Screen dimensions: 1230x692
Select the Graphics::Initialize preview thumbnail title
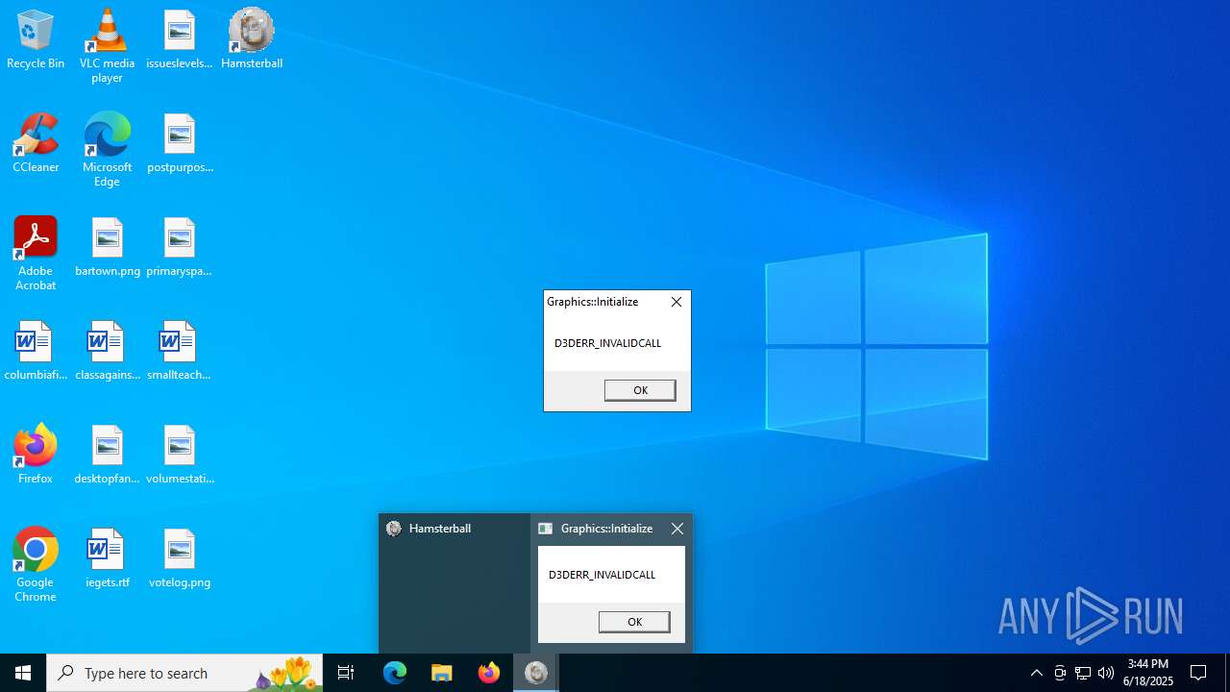point(606,529)
